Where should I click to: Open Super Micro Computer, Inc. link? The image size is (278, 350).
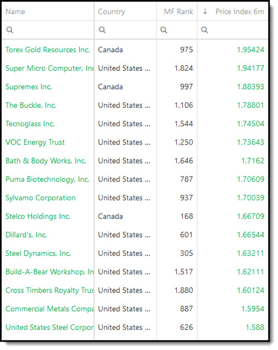(x=49, y=68)
